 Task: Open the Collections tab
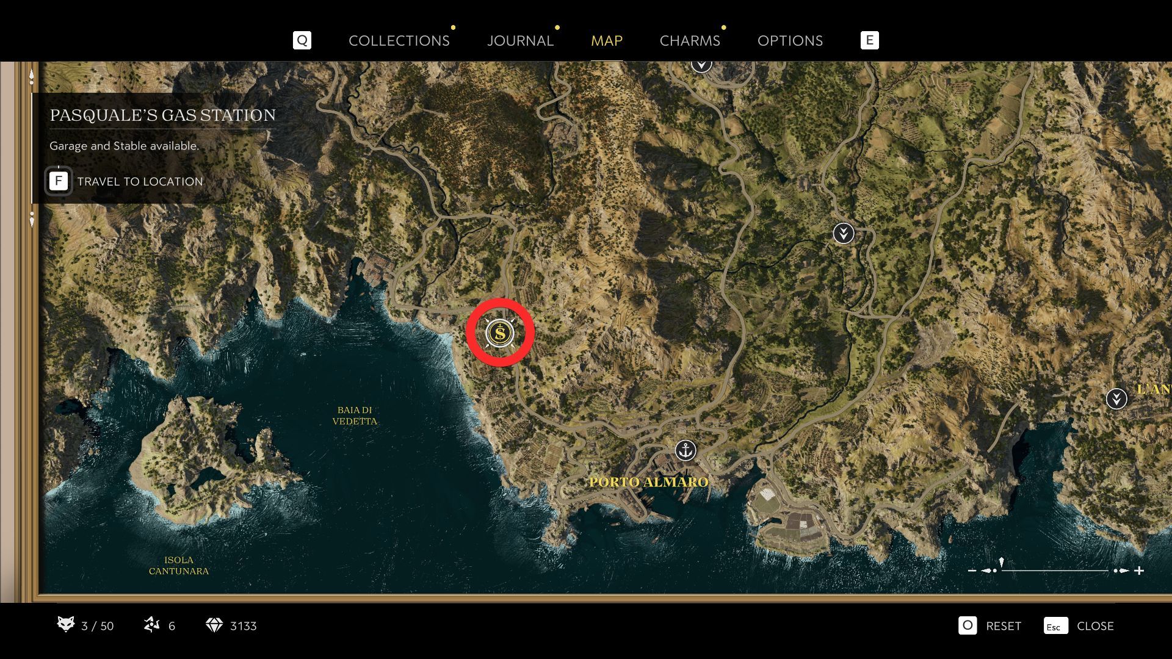pyautogui.click(x=399, y=41)
